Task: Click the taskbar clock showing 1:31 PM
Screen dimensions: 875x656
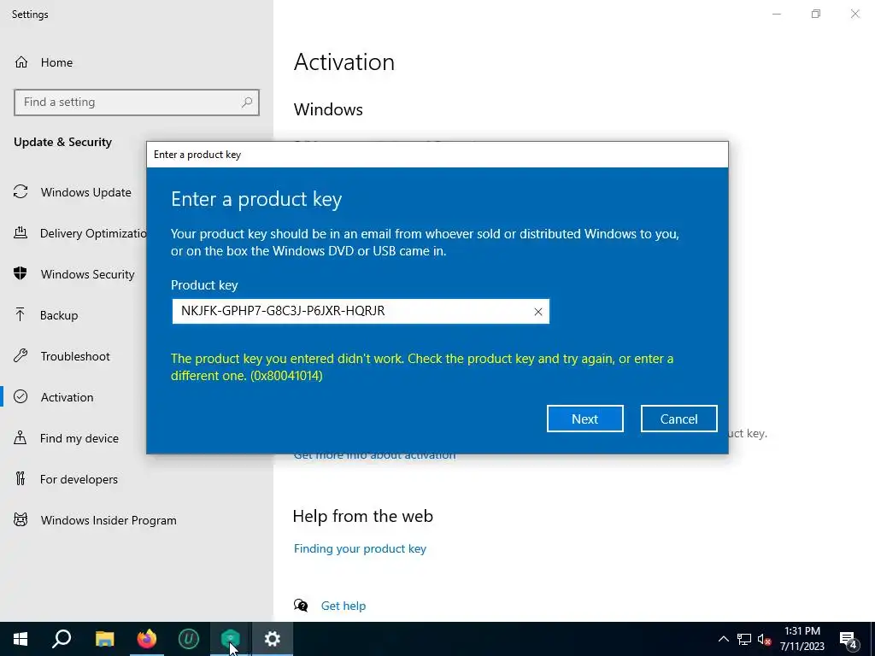Action: (x=802, y=639)
